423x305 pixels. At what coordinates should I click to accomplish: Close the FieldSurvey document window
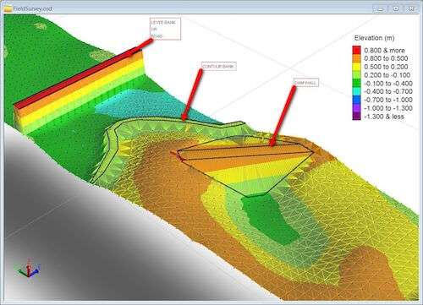[412, 8]
